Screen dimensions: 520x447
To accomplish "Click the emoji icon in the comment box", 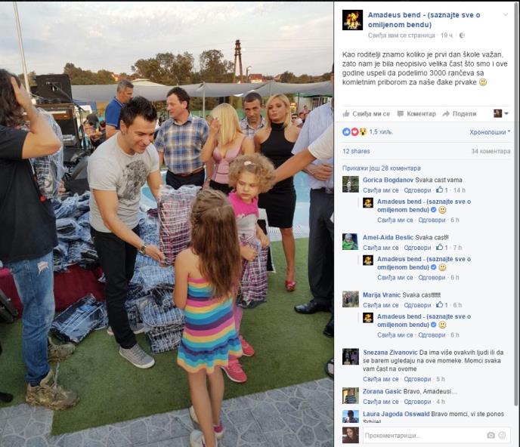I will [x=502, y=435].
